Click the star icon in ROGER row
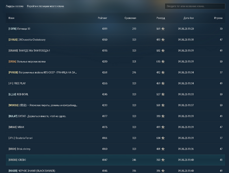This screenshot has height=173, width=229. click(x=163, y=171)
